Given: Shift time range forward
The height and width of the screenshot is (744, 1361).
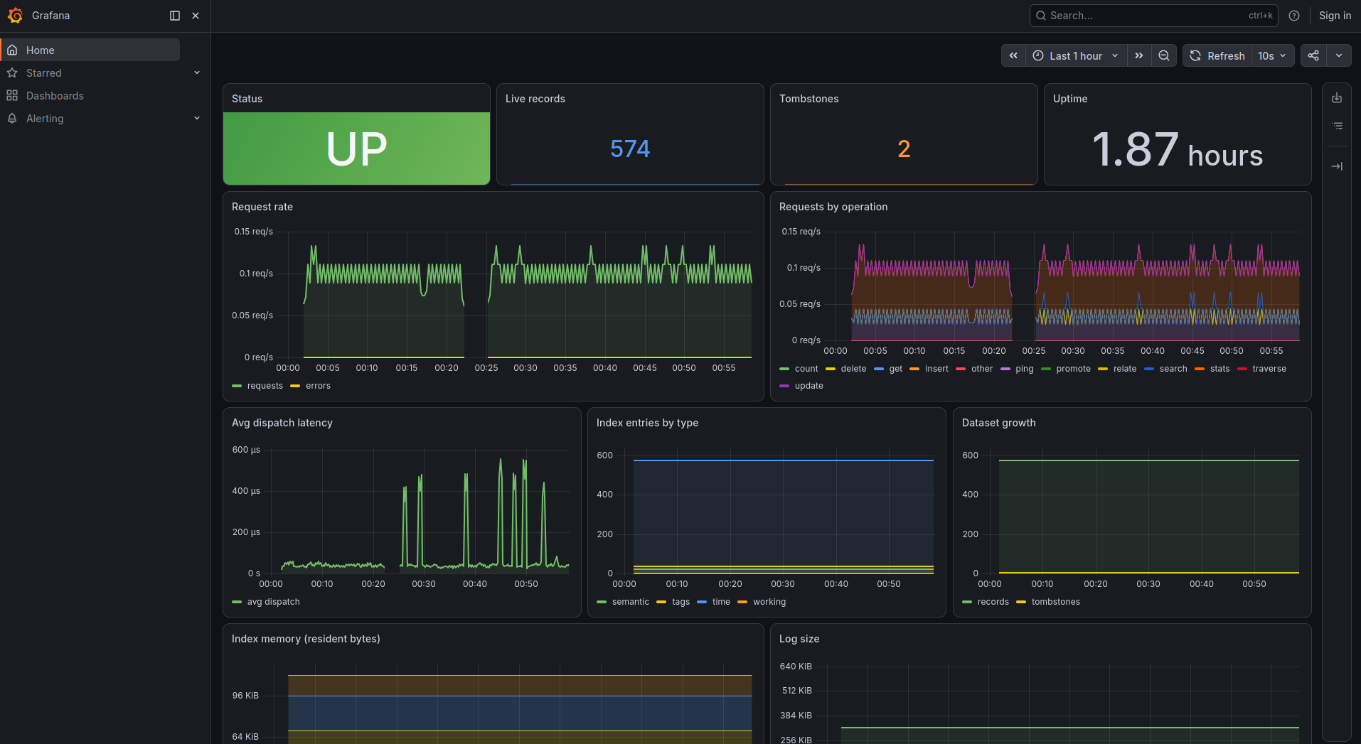Looking at the screenshot, I should [1139, 55].
